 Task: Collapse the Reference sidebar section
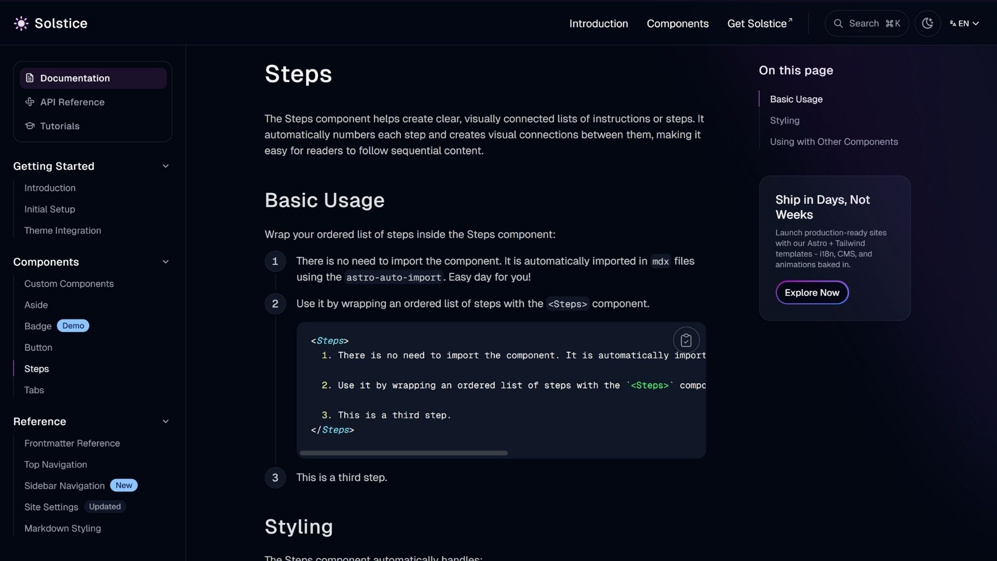pyautogui.click(x=166, y=421)
